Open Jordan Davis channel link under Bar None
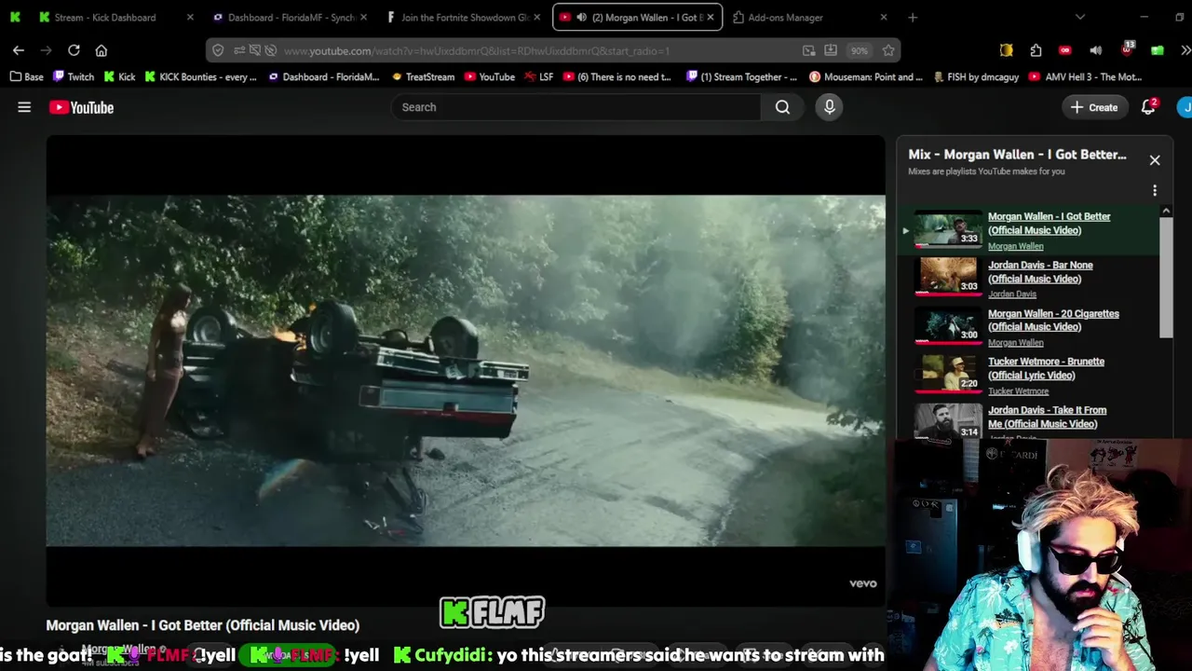Image resolution: width=1192 pixels, height=671 pixels. 1012,294
